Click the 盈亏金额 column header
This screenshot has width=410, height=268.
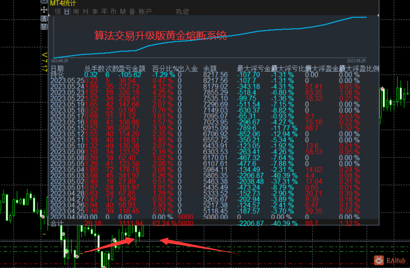tap(132, 69)
